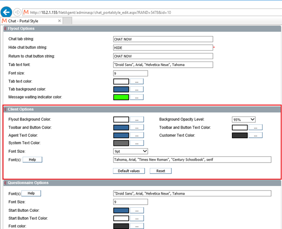Open the empty new browser tab
Viewport: 282px width, 229px height.
(x=67, y=21)
